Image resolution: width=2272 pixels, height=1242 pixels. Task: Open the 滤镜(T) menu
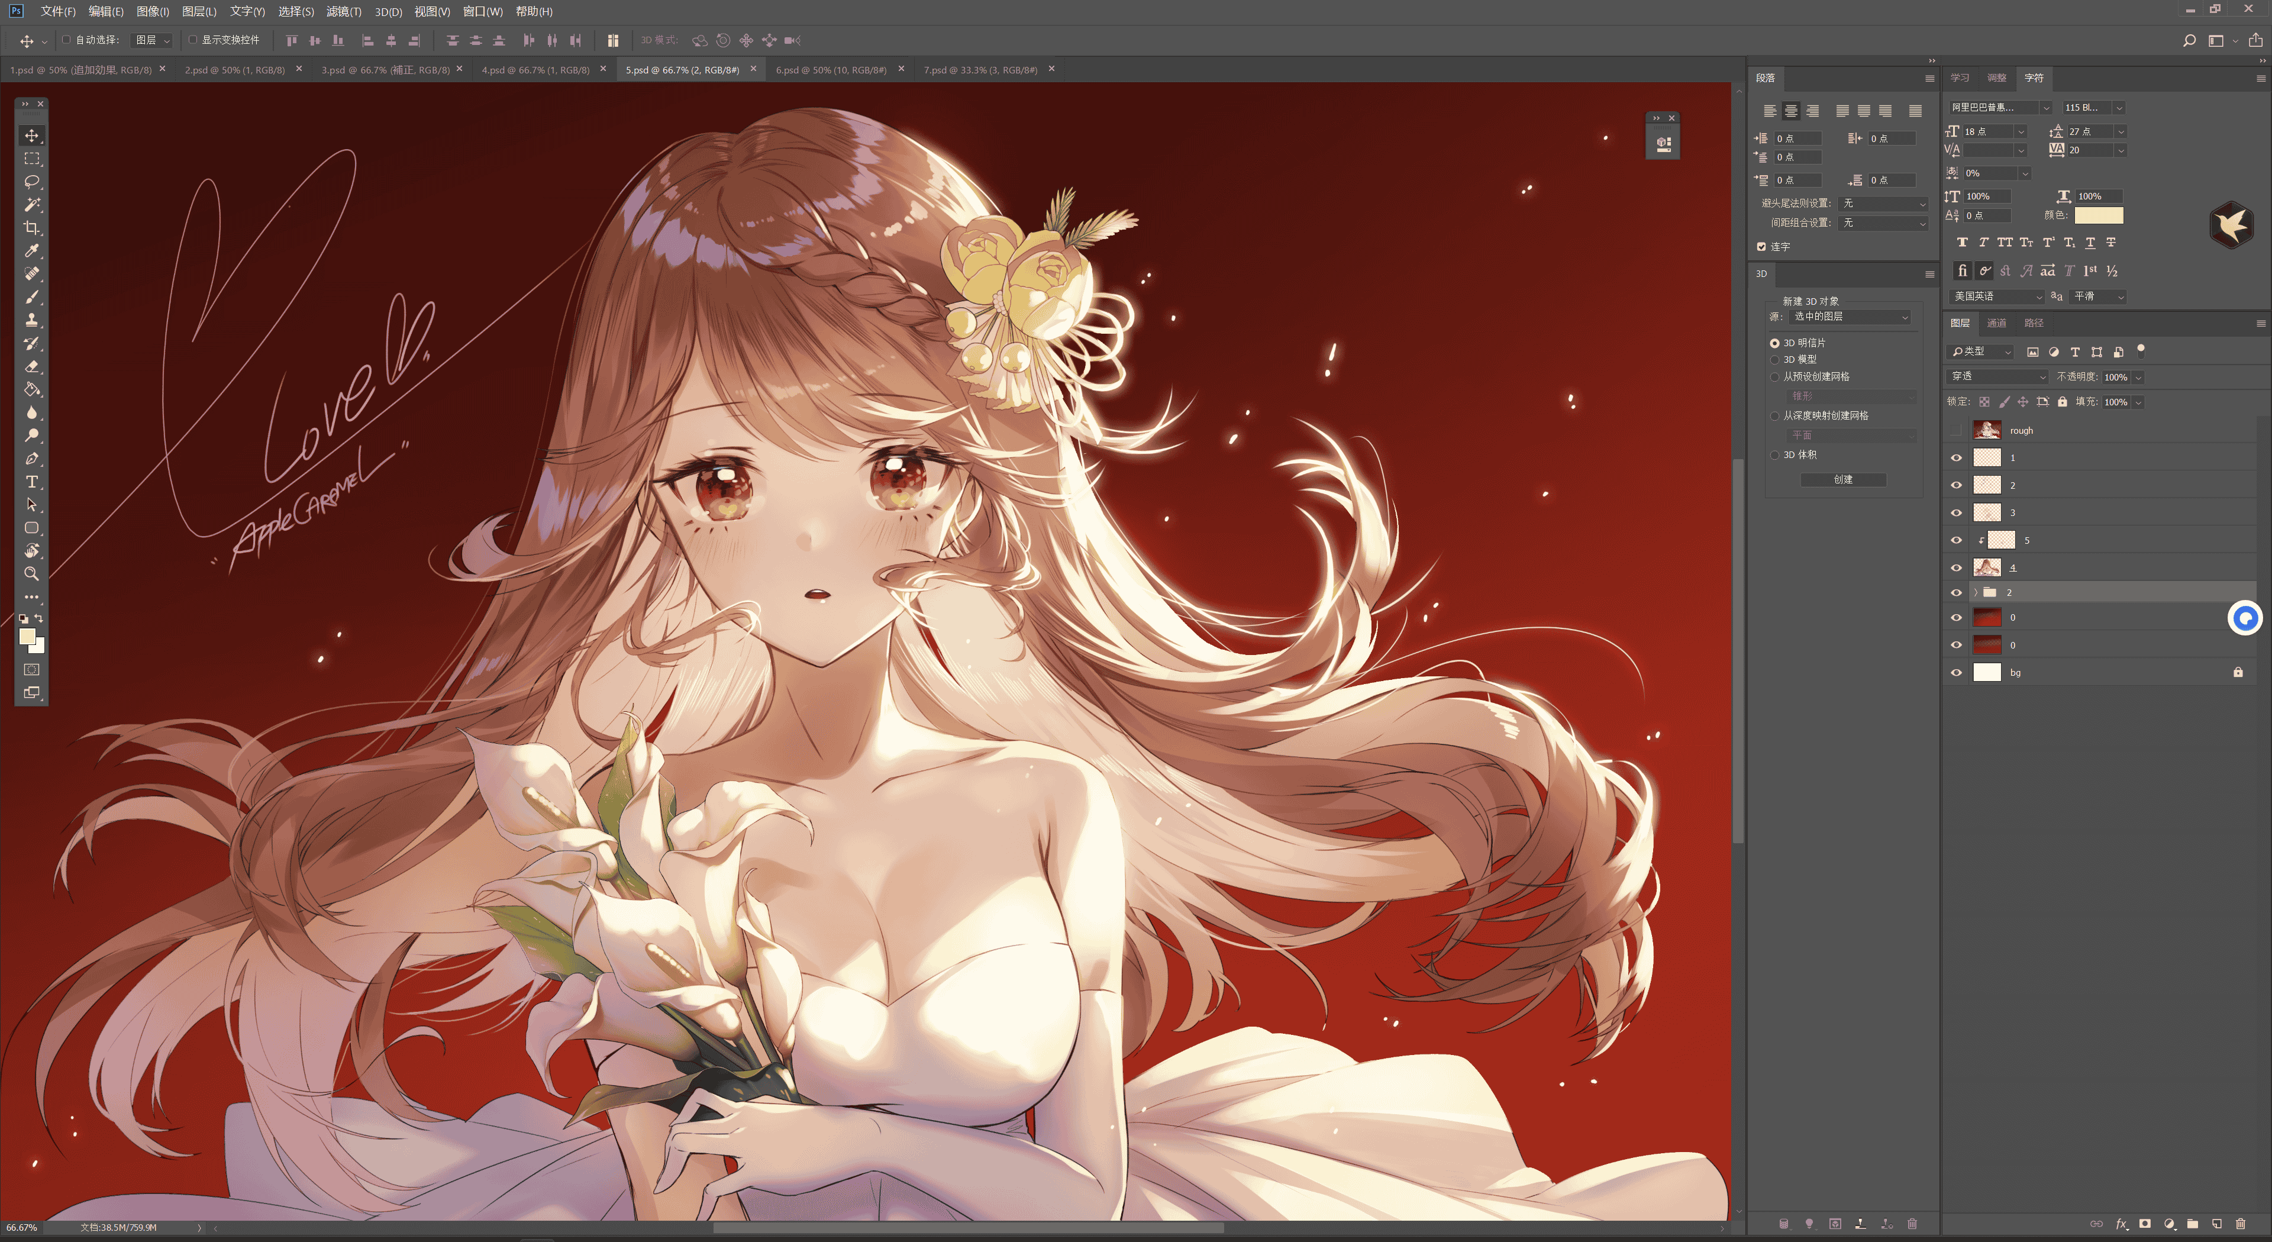tap(344, 11)
